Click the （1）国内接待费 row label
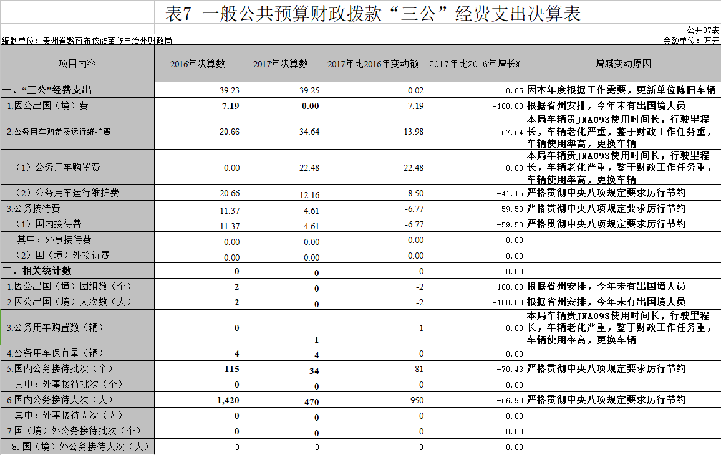The height and width of the screenshot is (455, 721). 48,224
